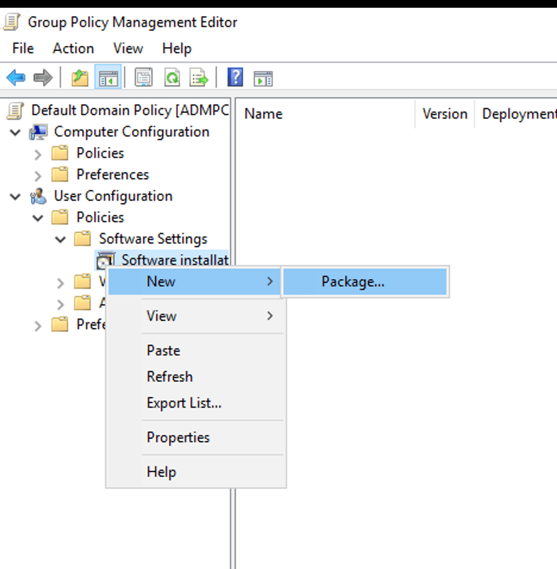
Task: Collapse the Computer Configuration node
Action: pos(15,132)
